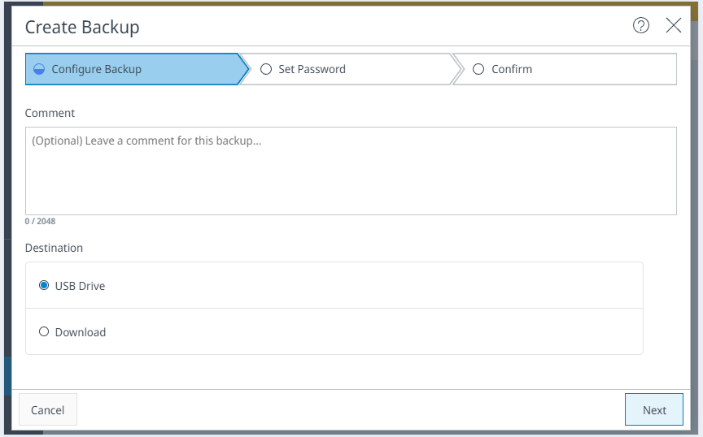Click the 0 / 2048 character counter
Viewport: 703px width, 437px height.
click(40, 221)
